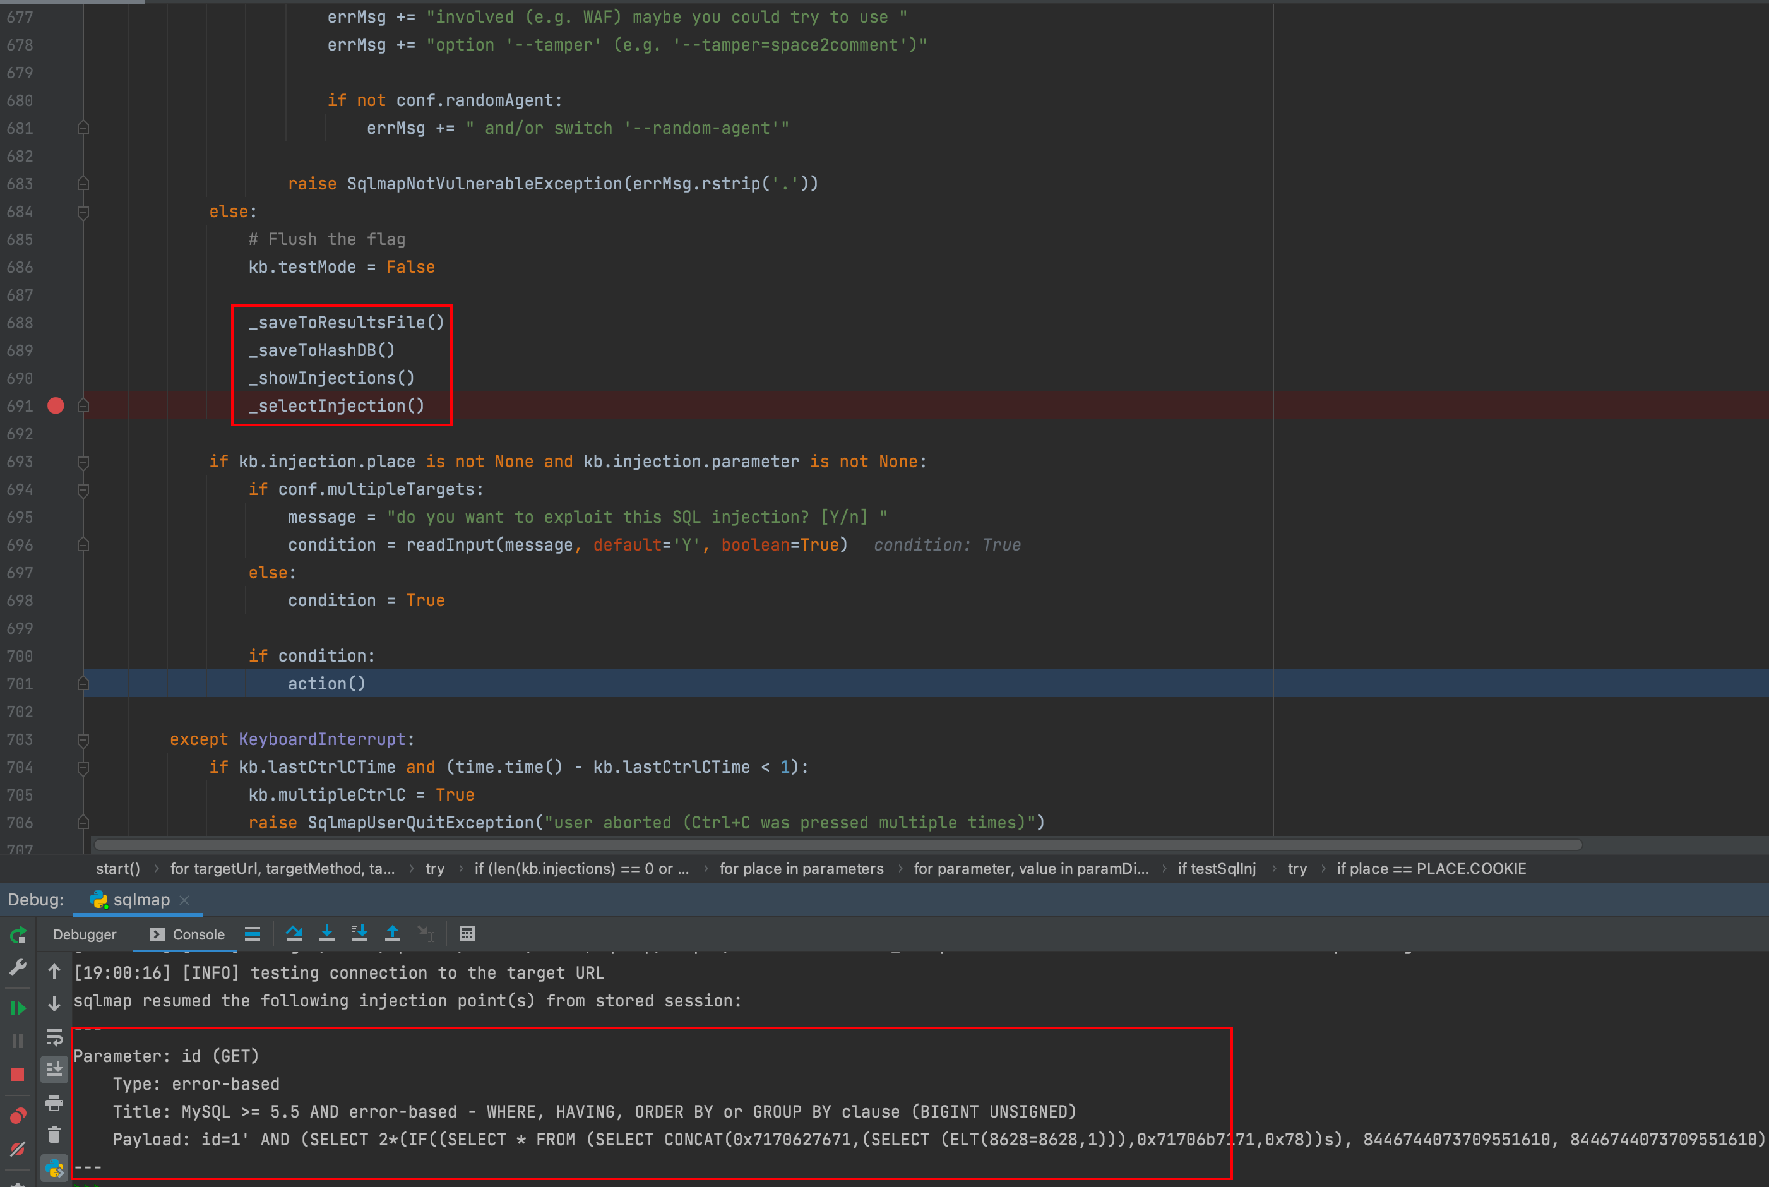This screenshot has height=1187, width=1769.
Task: Stop debugging with the red square
Action: click(18, 1075)
